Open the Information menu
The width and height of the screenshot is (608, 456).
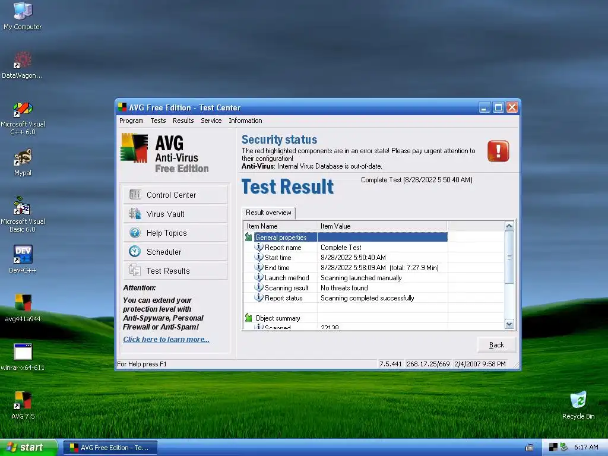(x=245, y=121)
